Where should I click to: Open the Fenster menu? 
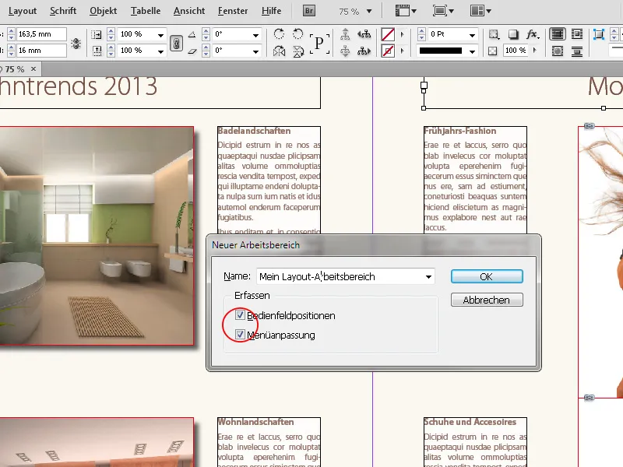tap(233, 11)
